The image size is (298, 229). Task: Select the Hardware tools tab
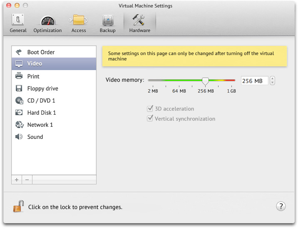pyautogui.click(x=139, y=24)
